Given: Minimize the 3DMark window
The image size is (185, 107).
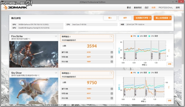Looking at the screenshot, I should click(x=173, y=2).
